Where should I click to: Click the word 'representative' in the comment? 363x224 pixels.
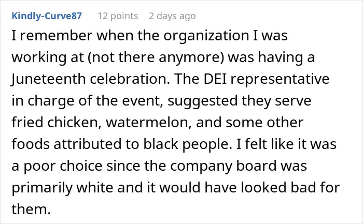280,79
